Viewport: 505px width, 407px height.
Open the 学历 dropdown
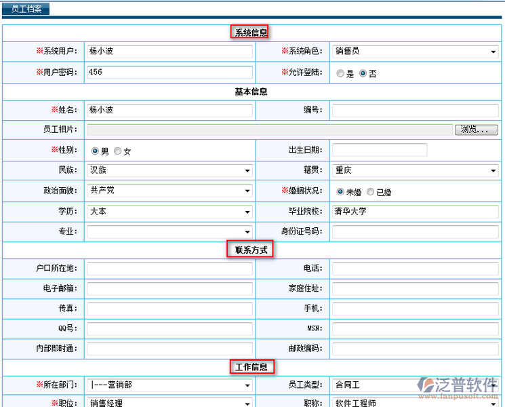169,212
